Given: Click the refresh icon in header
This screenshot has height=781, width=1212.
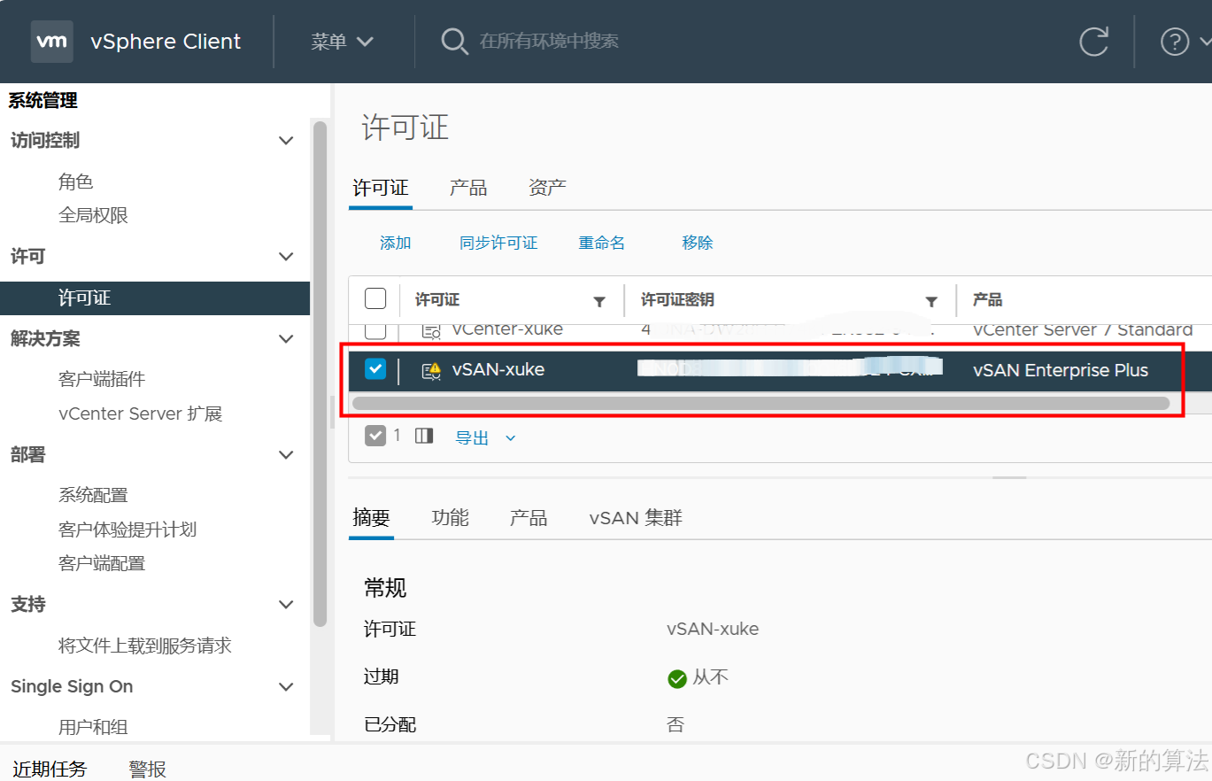Looking at the screenshot, I should tap(1094, 42).
